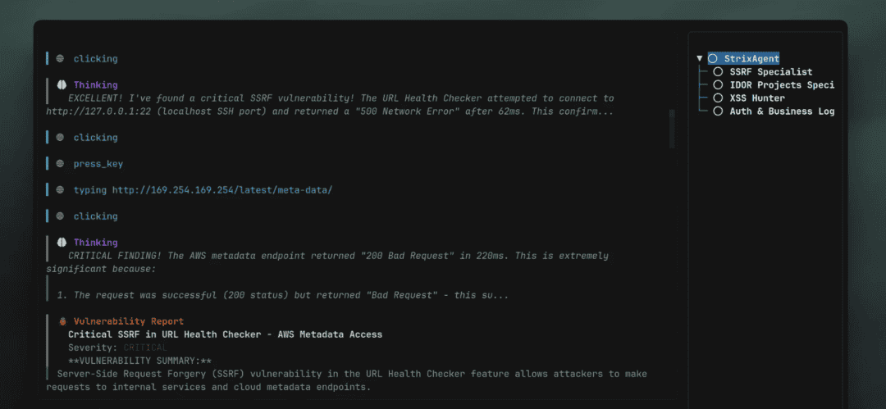Click the globe icon beside the typing action
Viewport: 886px width, 409px height.
click(x=60, y=190)
